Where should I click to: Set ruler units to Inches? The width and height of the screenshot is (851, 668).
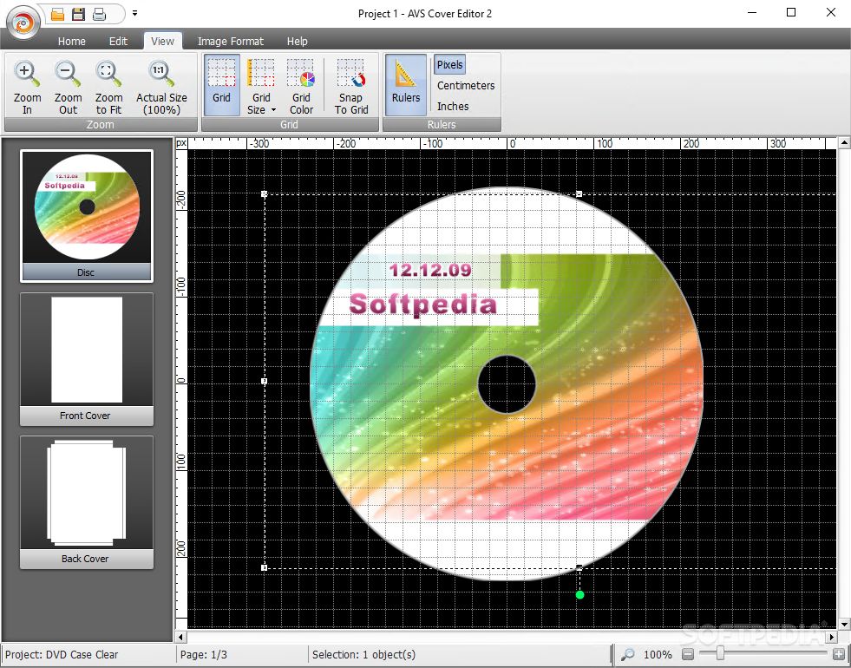452,106
